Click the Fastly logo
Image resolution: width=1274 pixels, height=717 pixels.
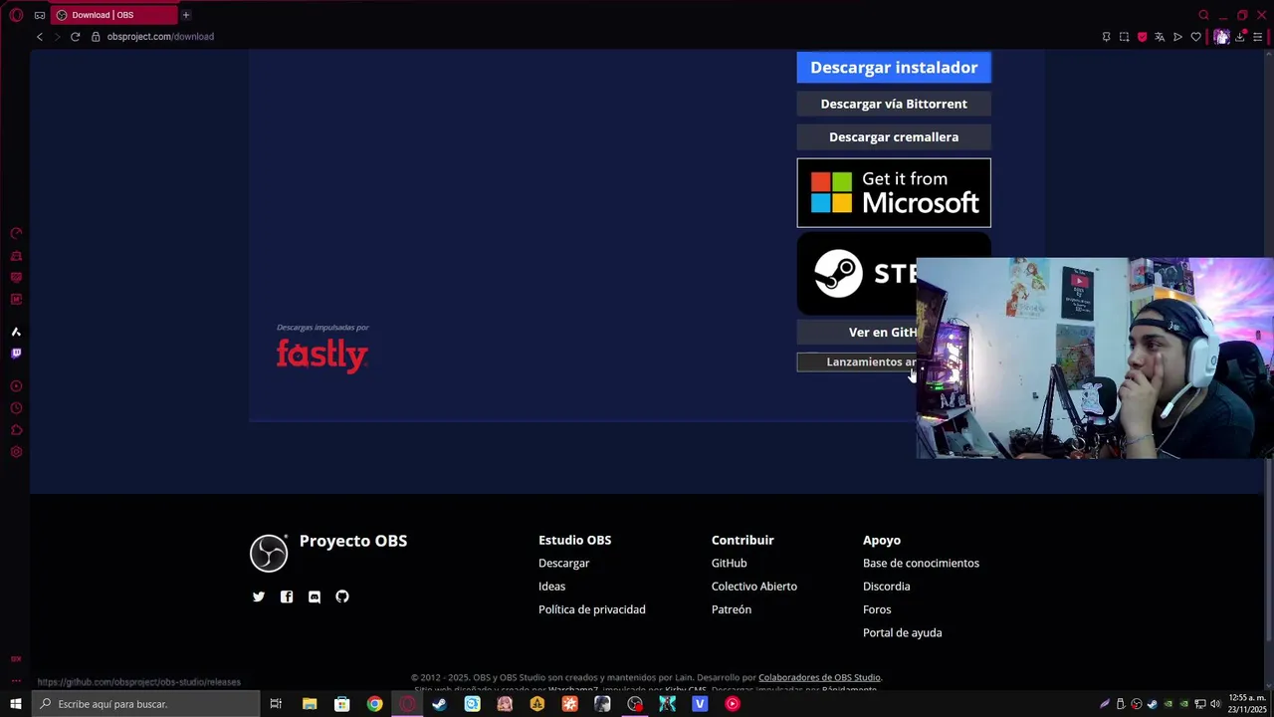[x=322, y=356]
